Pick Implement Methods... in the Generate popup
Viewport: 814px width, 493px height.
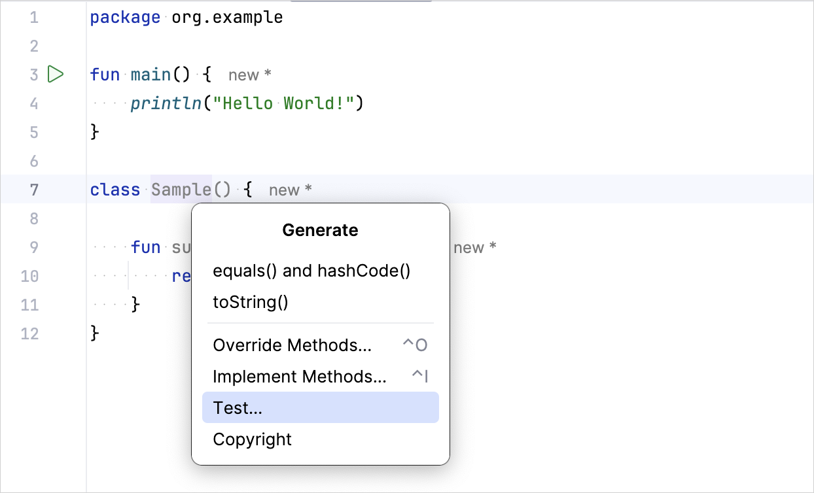[x=300, y=377]
